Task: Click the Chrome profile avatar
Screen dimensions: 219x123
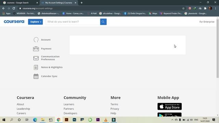Action: (x=210, y=8)
